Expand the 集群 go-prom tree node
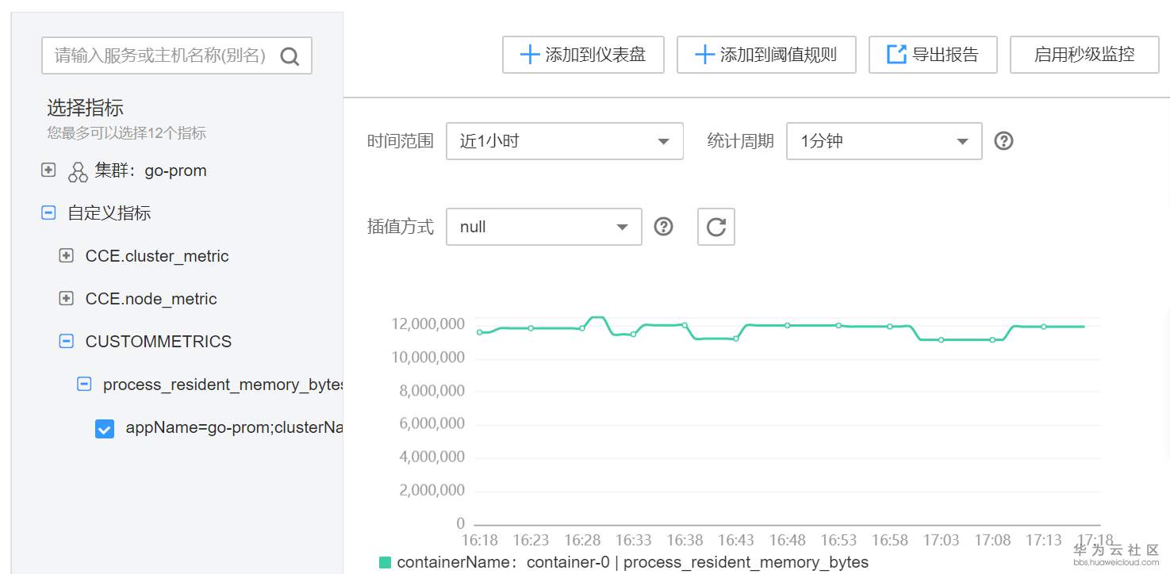The image size is (1170, 574). pos(48,170)
